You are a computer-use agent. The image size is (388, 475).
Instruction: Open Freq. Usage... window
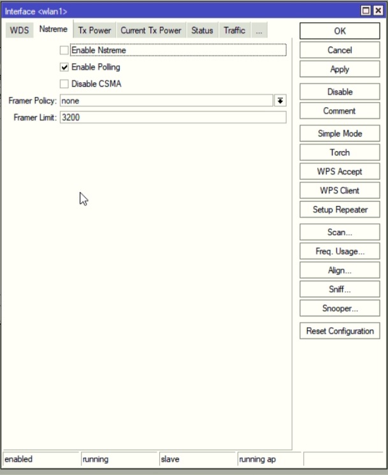tap(340, 251)
